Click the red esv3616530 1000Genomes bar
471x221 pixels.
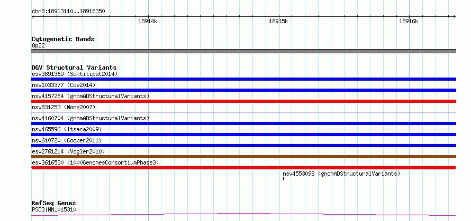coord(243,168)
